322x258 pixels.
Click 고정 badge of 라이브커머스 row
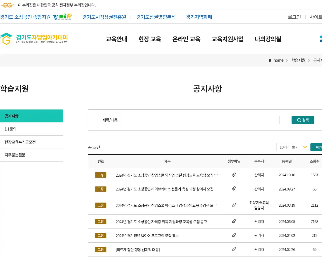click(x=101, y=189)
